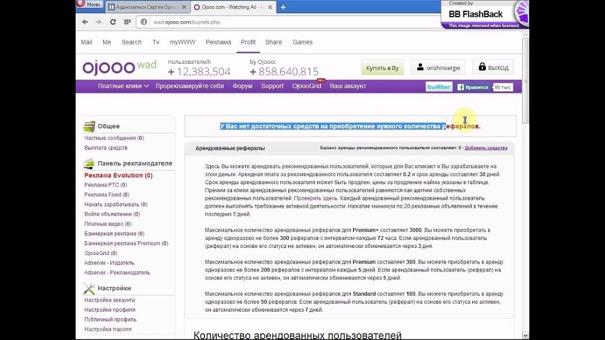Viewport: 605px width, 340px height.
Task: Open Ваш аккаунт menu item
Action: click(x=348, y=86)
